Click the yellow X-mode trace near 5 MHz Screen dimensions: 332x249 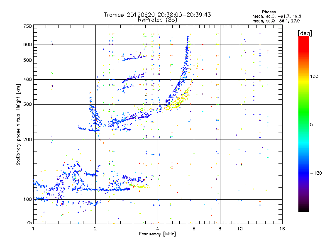click(x=178, y=101)
